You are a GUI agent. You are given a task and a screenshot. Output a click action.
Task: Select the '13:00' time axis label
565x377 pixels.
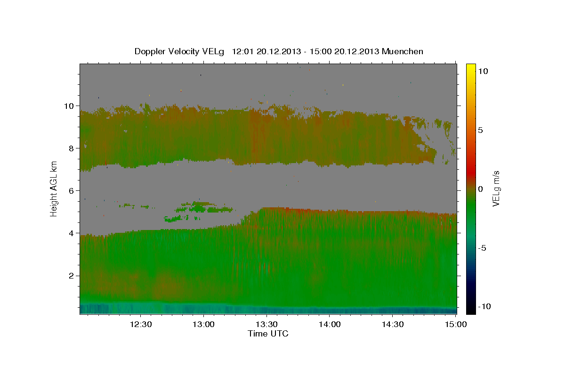tap(203, 324)
